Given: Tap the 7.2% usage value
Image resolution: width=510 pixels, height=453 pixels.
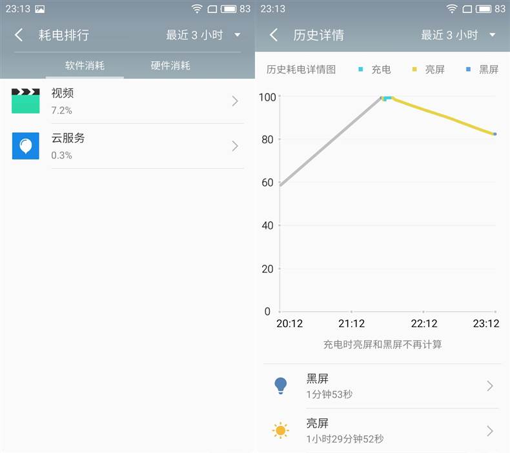Looking at the screenshot, I should click(61, 110).
